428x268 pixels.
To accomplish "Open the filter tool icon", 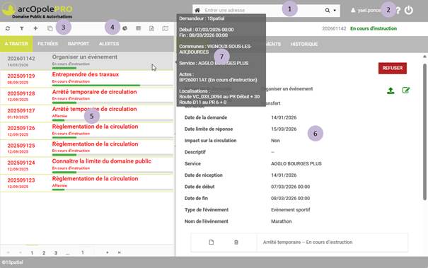I will (21, 28).
